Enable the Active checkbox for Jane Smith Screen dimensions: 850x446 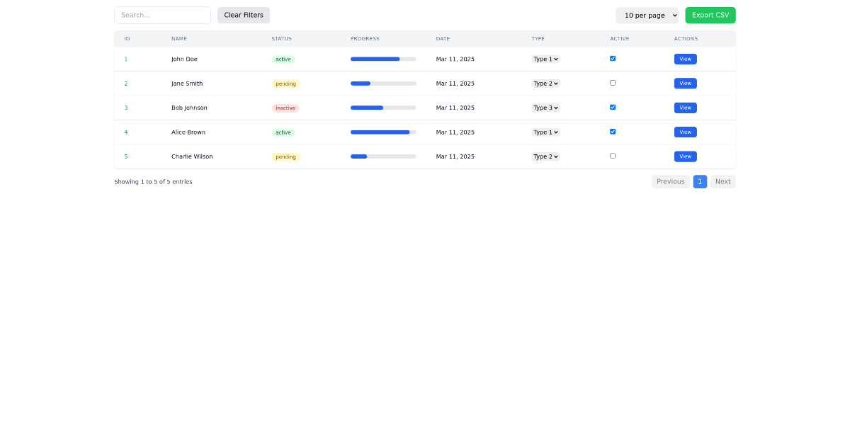pyautogui.click(x=612, y=83)
